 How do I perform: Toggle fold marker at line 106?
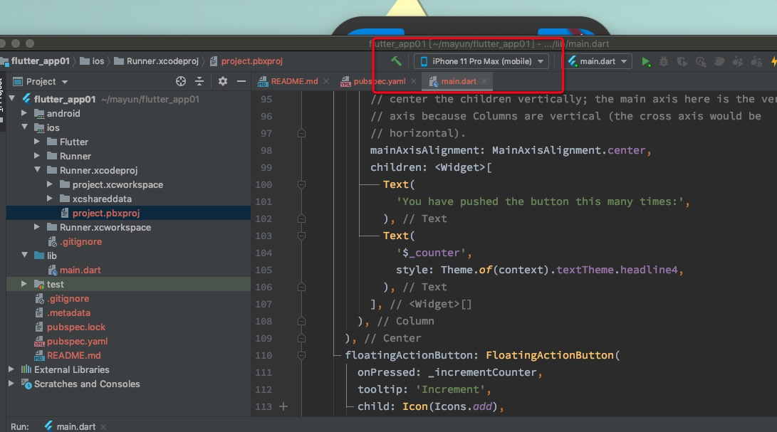click(301, 287)
